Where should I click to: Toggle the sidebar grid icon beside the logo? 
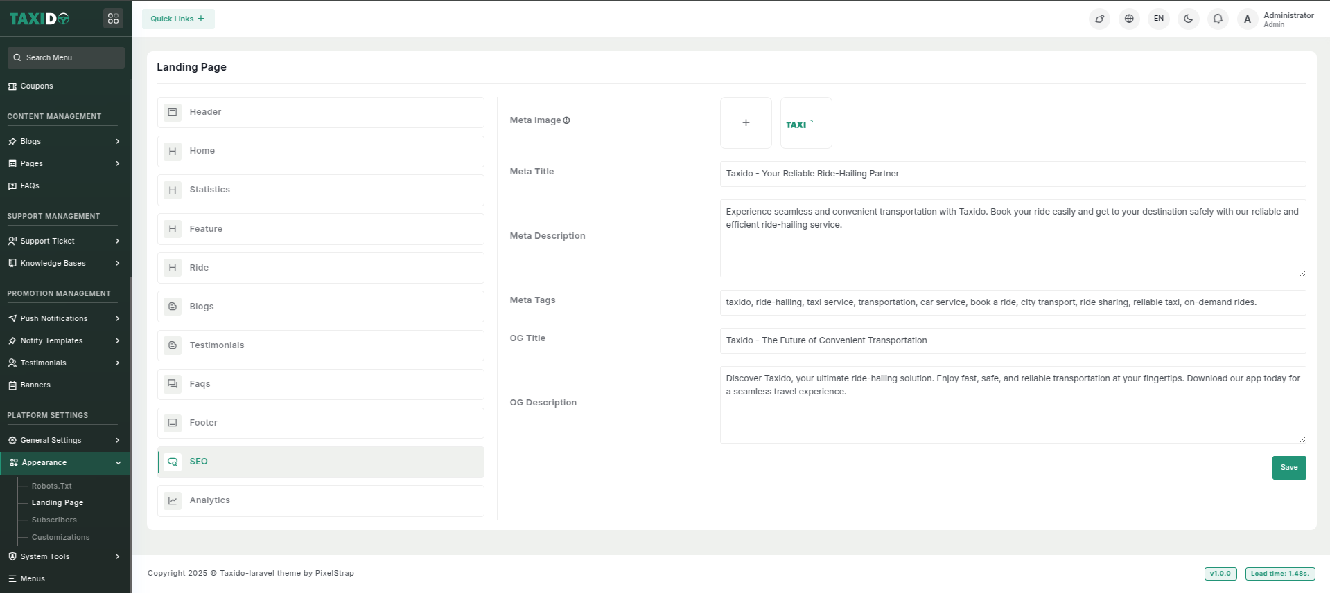(113, 19)
